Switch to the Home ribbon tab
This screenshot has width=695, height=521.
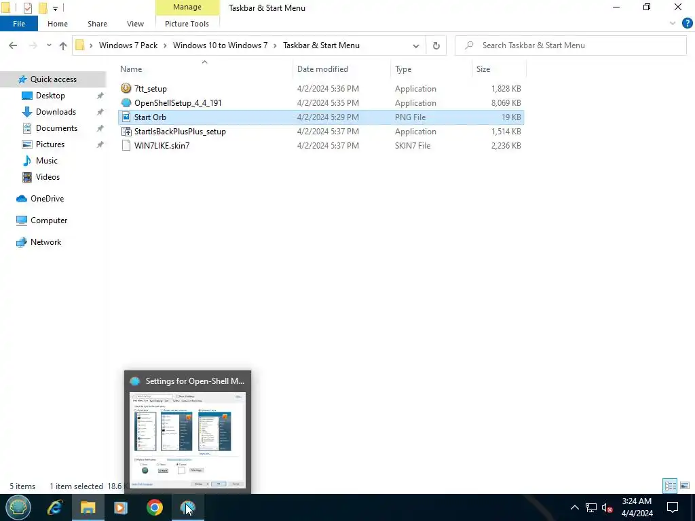(x=58, y=24)
